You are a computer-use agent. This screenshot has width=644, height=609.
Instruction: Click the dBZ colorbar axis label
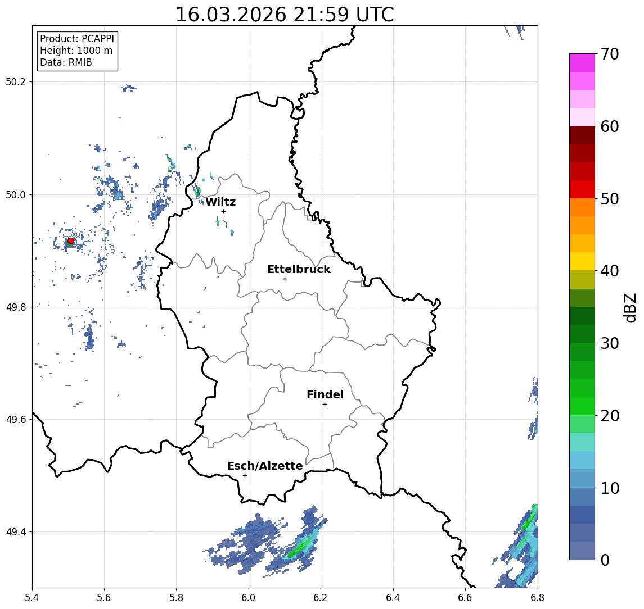click(x=630, y=308)
